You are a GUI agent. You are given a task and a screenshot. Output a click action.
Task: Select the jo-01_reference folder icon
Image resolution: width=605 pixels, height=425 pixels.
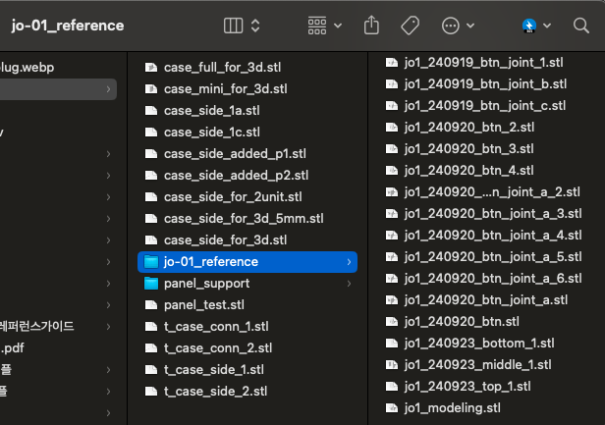(x=151, y=262)
